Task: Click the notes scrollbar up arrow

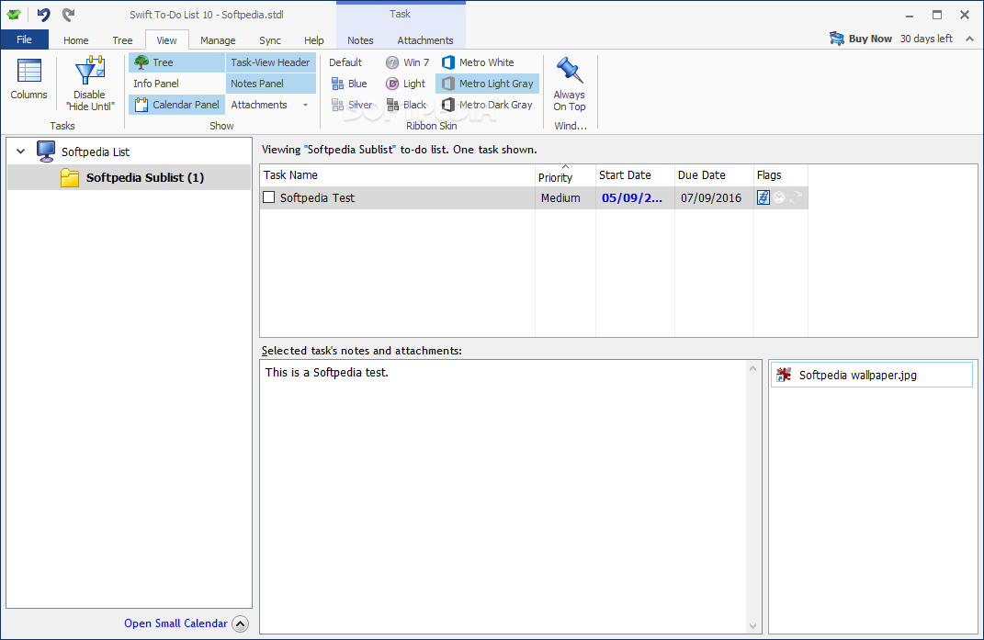Action: coord(753,368)
